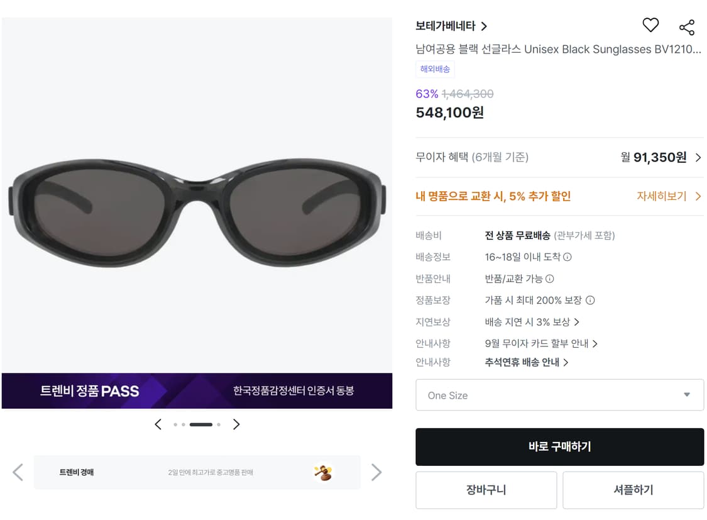The width and height of the screenshot is (707, 520).
Task: Click info icon beside 200% guarantee
Action: tap(590, 301)
